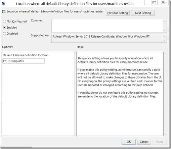The height and width of the screenshot is (149, 171).
Task: Click the Supported on text box
Action: (x=107, y=38)
